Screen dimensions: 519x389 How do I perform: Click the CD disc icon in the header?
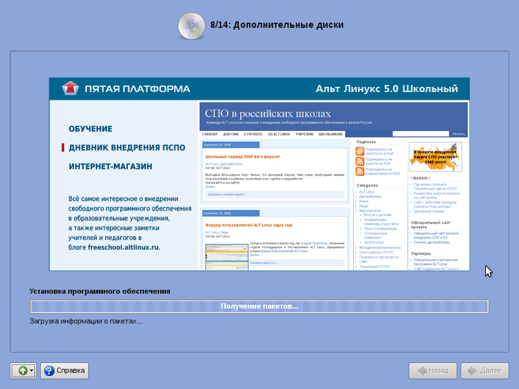coord(191,25)
